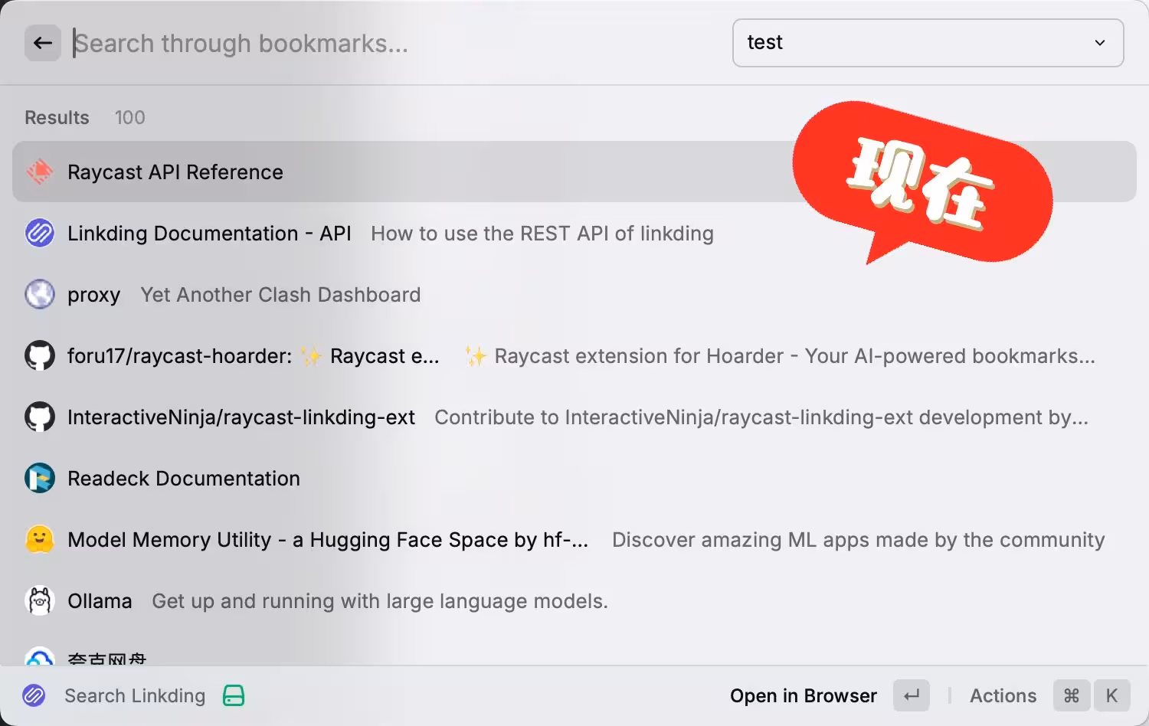Viewport: 1149px width, 726px height.
Task: Select the proxy bookmark title
Action: coord(93,296)
